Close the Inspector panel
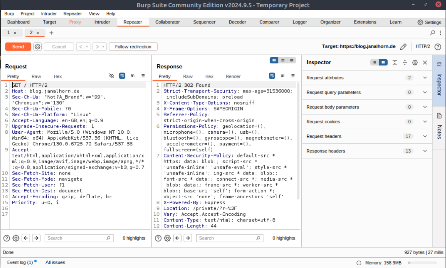Viewport: 446px width, 268px height. pyautogui.click(x=425, y=63)
